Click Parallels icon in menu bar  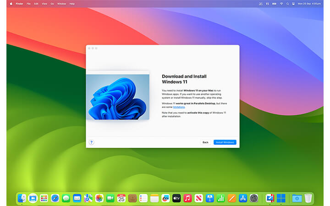click(x=267, y=4)
